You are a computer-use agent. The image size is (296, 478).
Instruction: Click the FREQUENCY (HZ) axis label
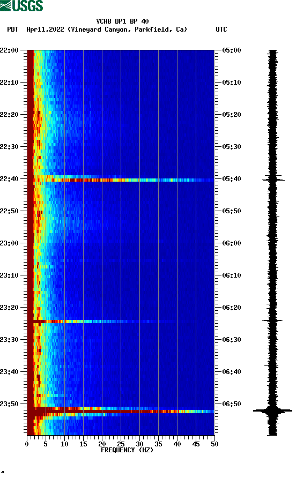click(x=127, y=450)
